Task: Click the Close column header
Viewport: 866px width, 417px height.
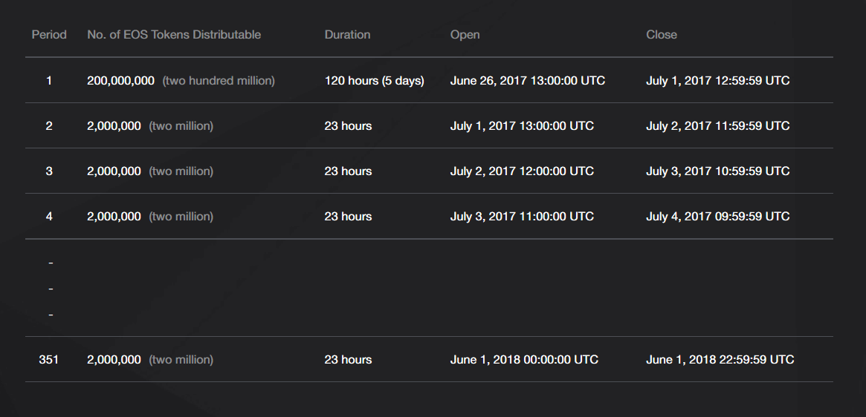Action: click(662, 35)
